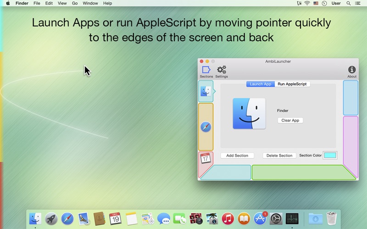This screenshot has width=367, height=229.
Task: Click the large Finder app icon well
Action: point(249,114)
